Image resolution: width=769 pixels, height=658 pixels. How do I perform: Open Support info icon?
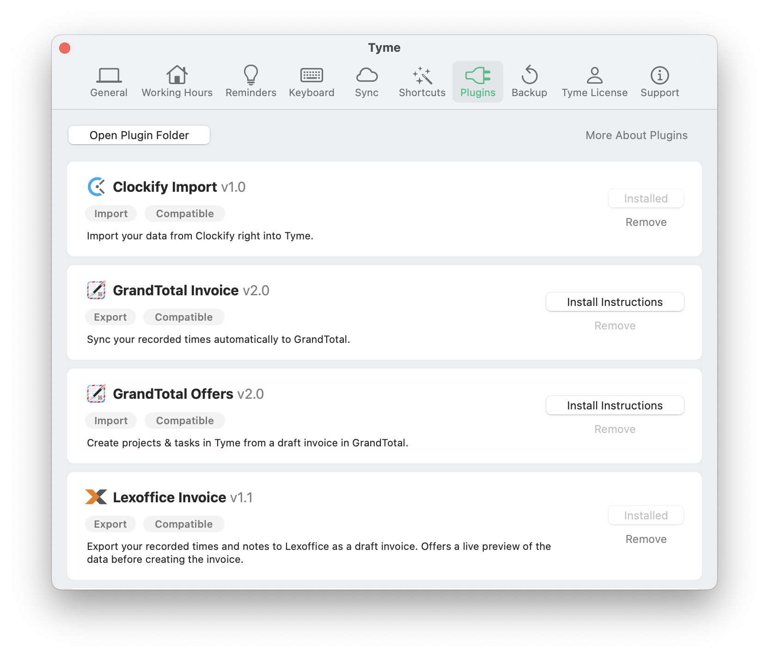pyautogui.click(x=660, y=75)
